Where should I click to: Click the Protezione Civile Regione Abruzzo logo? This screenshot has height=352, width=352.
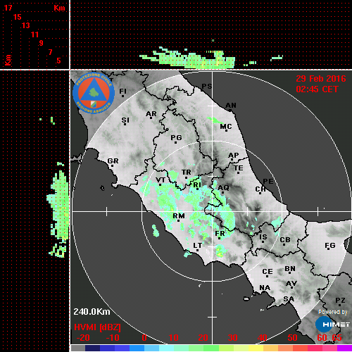(x=94, y=93)
